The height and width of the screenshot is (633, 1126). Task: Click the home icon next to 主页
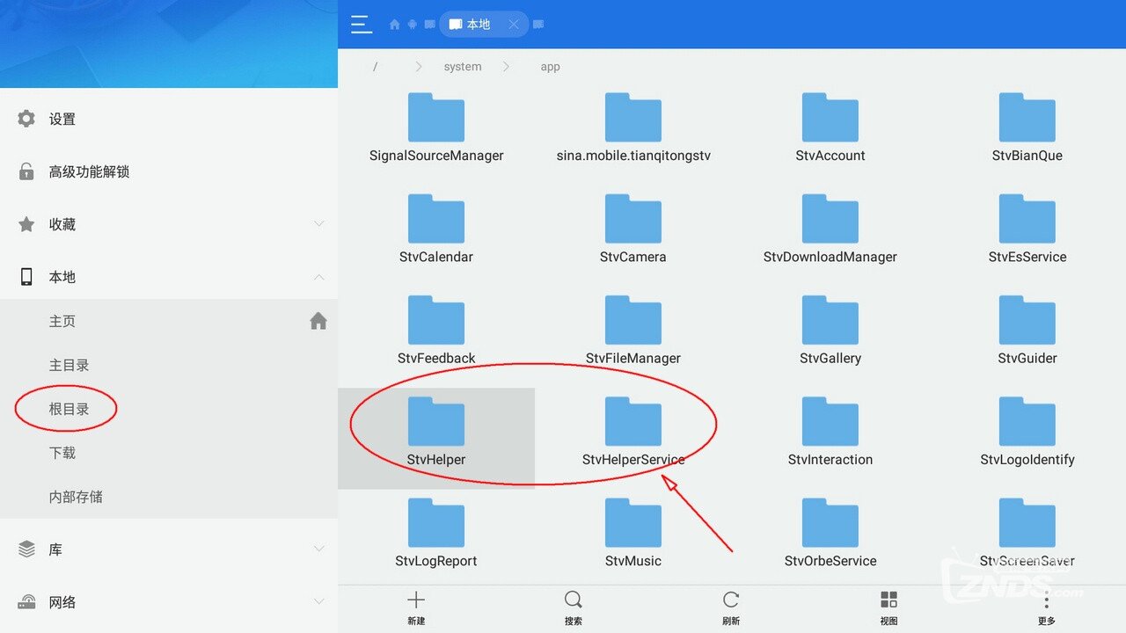(318, 321)
